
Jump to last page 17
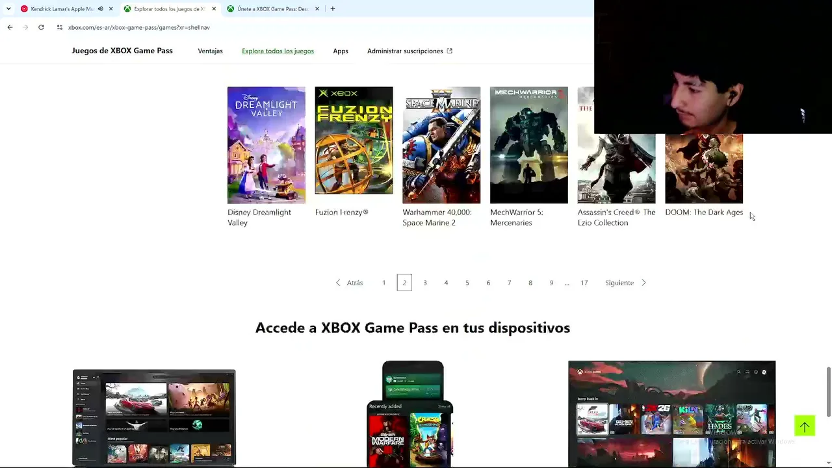584,283
